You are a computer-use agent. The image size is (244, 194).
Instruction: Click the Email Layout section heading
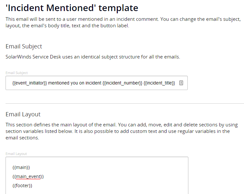pos(23,114)
